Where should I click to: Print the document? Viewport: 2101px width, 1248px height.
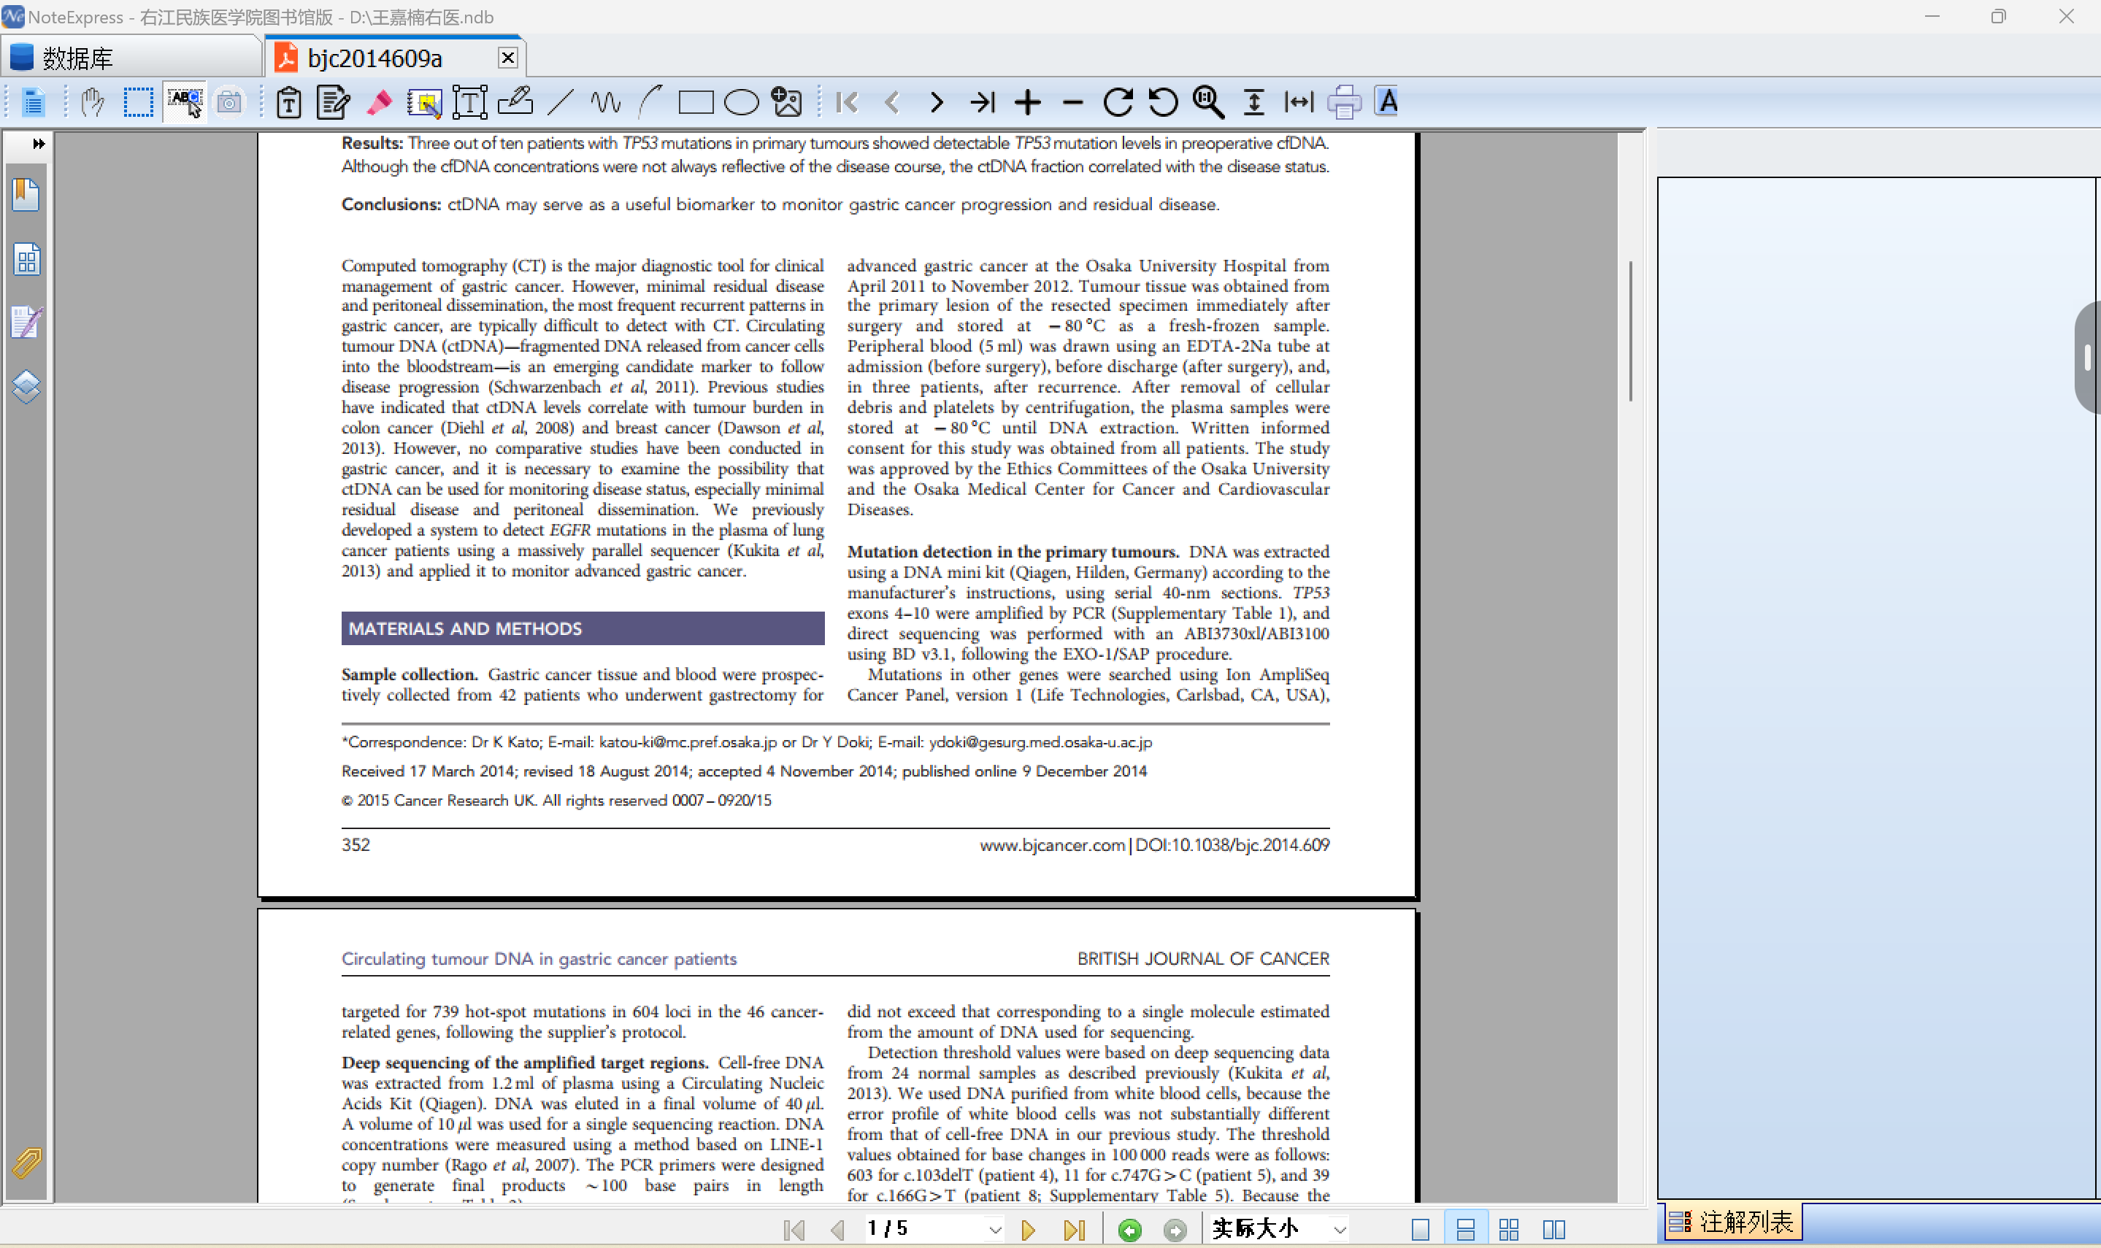[x=1344, y=103]
